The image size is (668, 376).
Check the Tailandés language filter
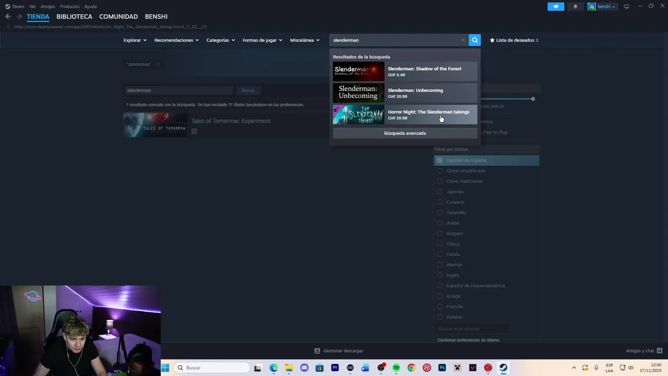(x=439, y=213)
